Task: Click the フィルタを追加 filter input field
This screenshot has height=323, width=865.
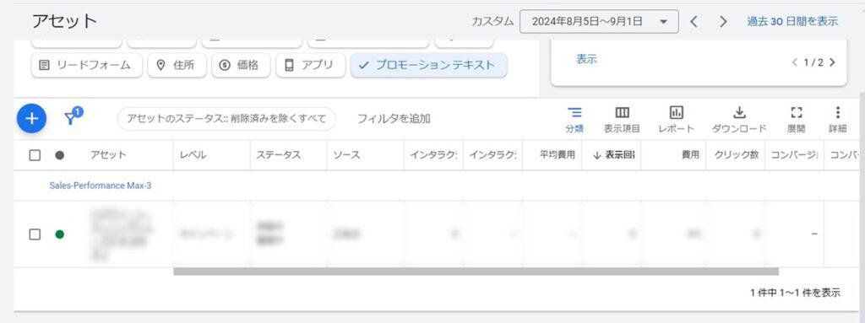Action: (394, 119)
